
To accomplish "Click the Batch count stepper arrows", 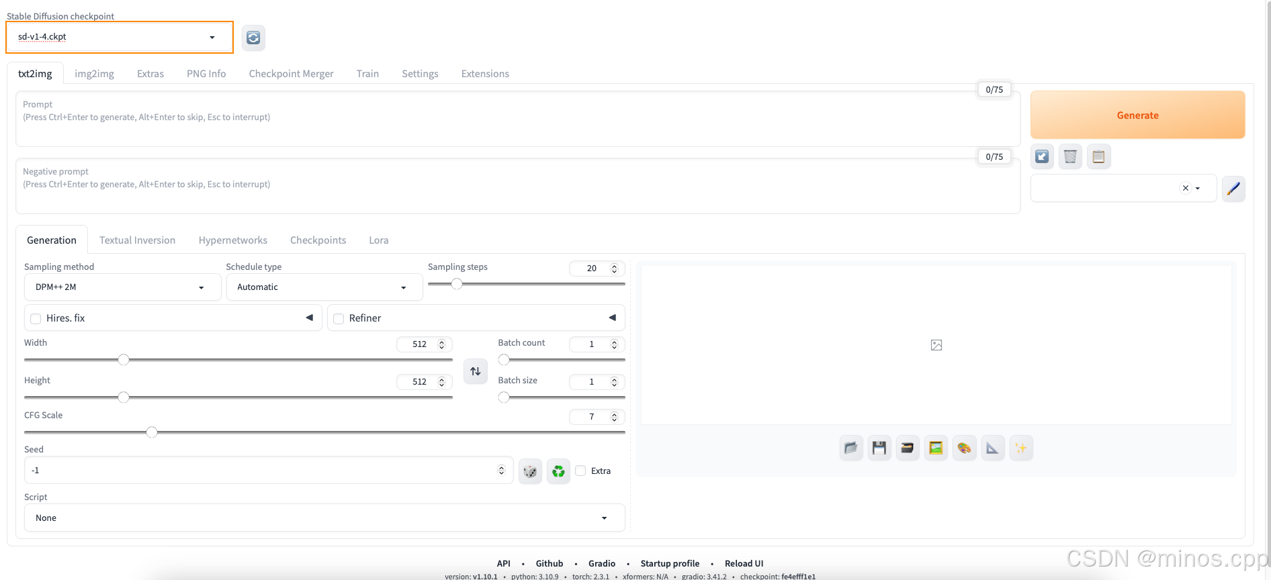I will pos(614,344).
